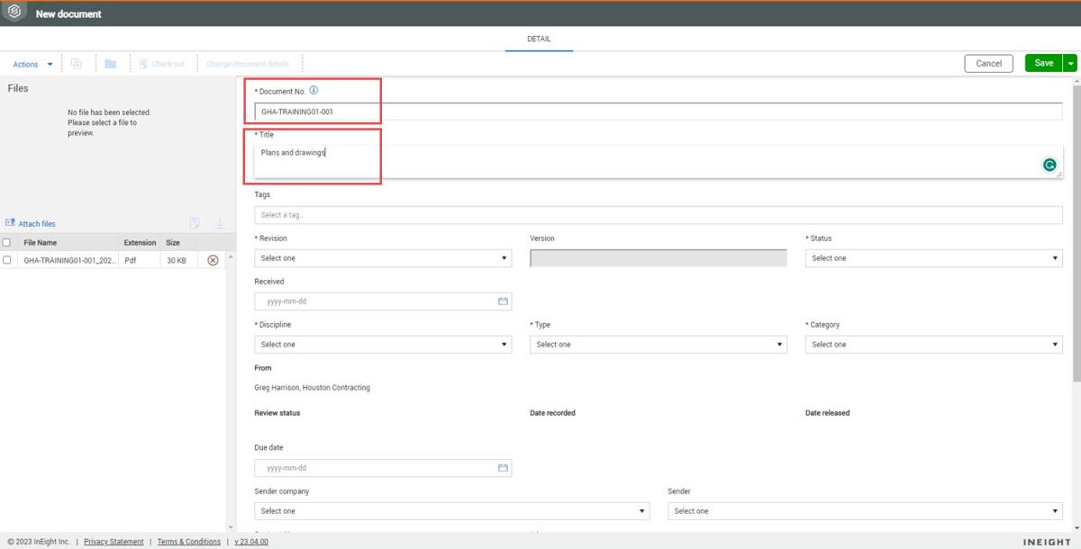
Task: Click into the Tags input field
Action: pyautogui.click(x=658, y=215)
